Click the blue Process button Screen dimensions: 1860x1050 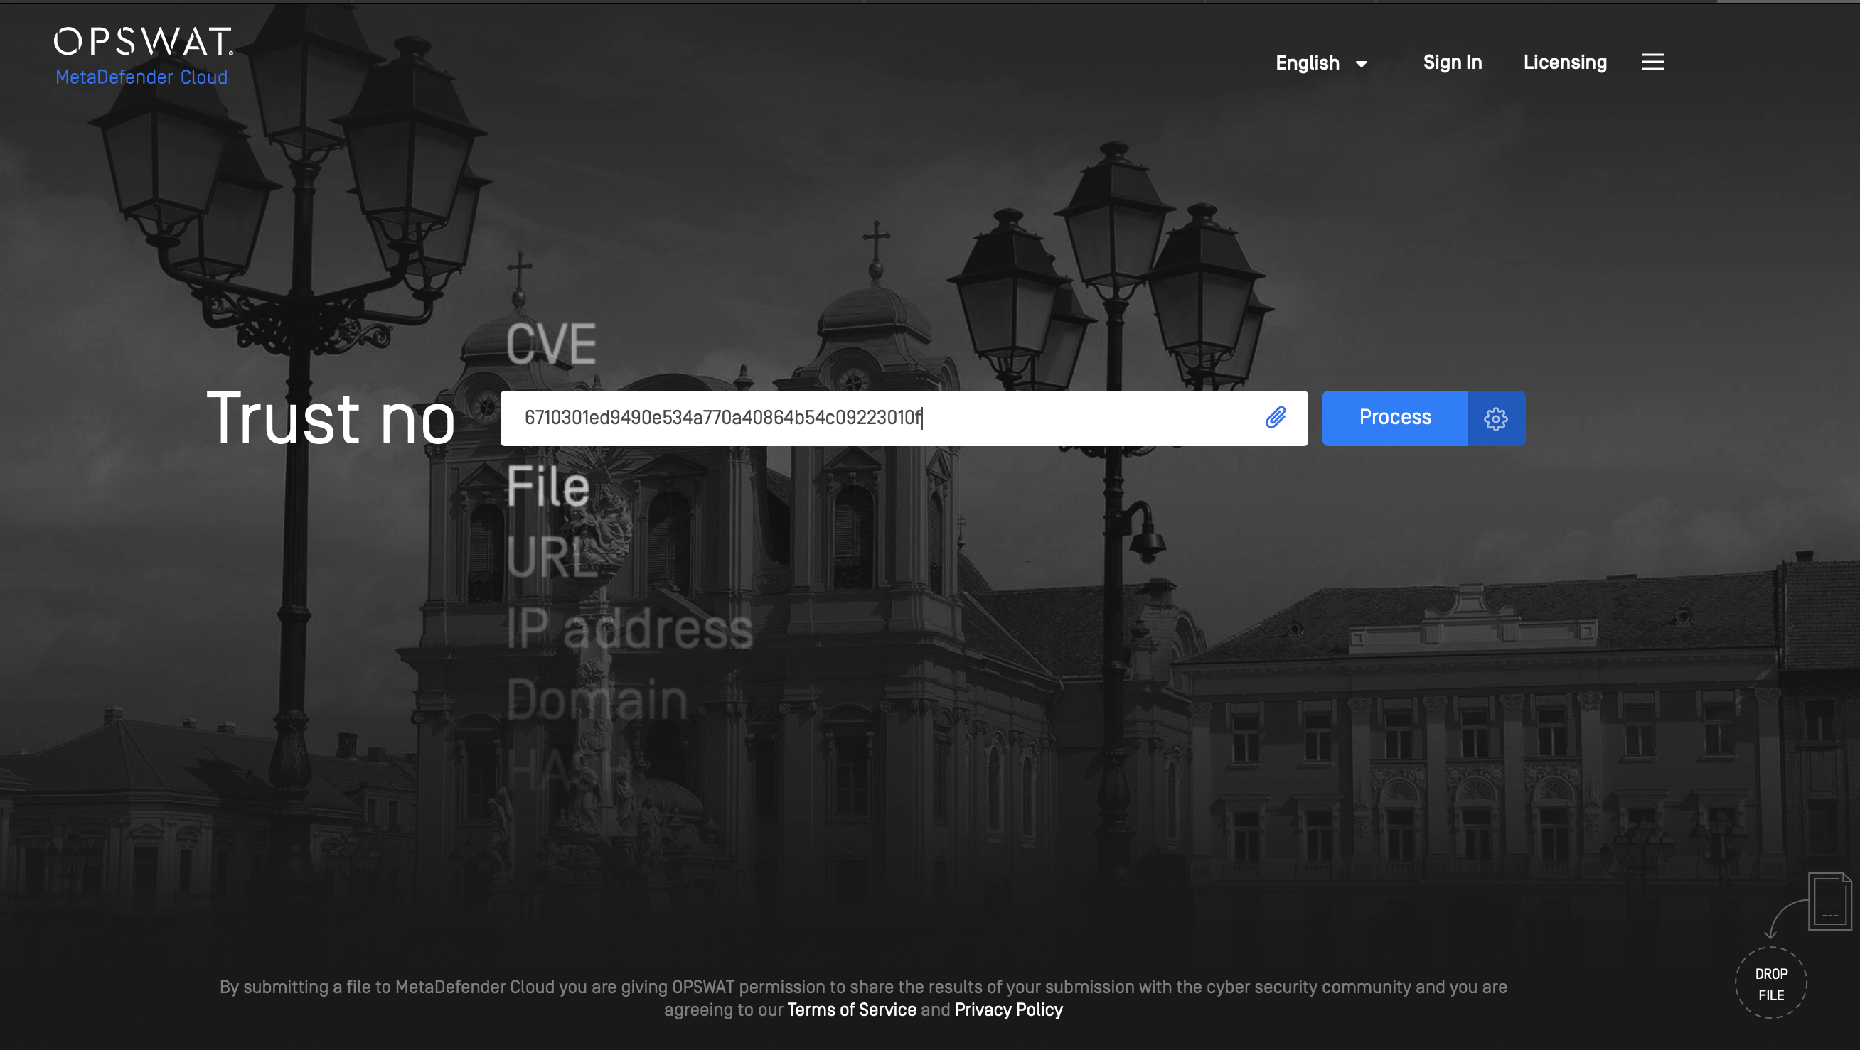tap(1394, 418)
